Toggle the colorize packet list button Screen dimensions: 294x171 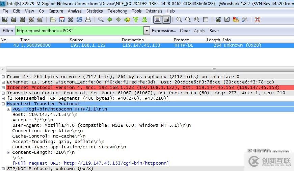click(x=158, y=20)
